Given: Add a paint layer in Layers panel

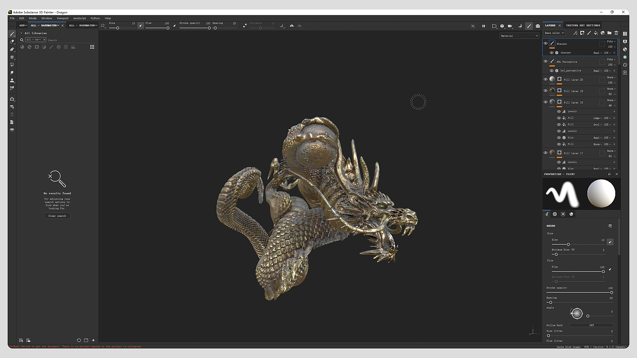Looking at the screenshot, I should (x=589, y=33).
